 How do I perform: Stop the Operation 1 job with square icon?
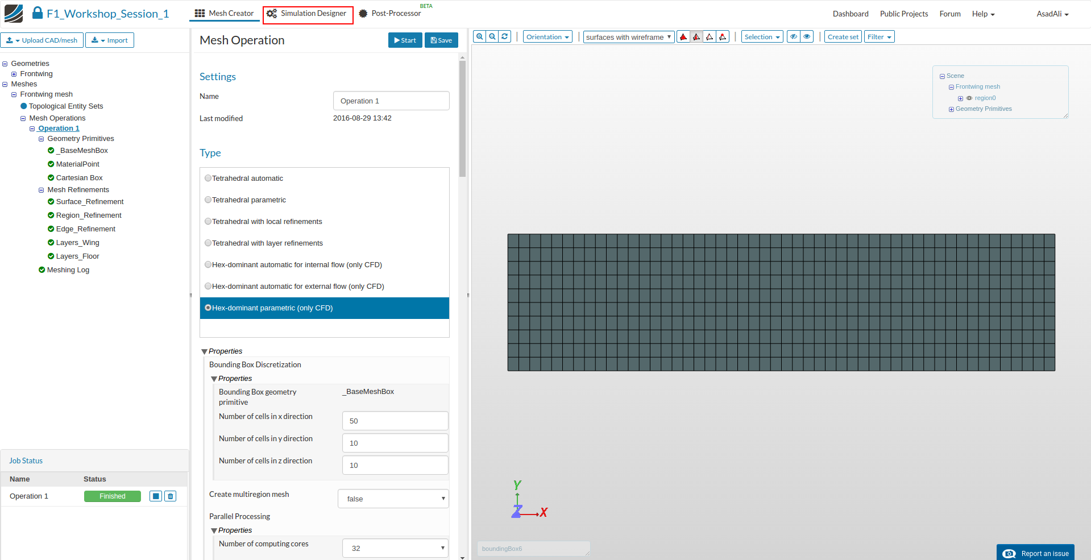[x=156, y=496]
